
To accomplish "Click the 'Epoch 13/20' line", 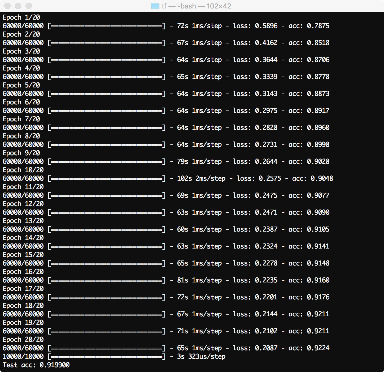I will click(x=23, y=221).
